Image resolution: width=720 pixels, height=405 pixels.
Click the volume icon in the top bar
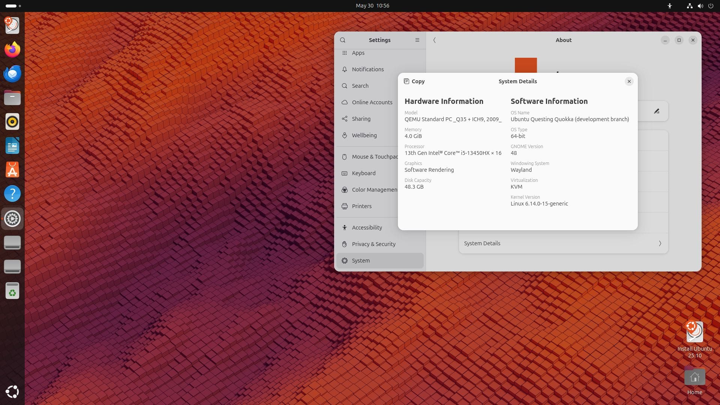click(x=700, y=6)
